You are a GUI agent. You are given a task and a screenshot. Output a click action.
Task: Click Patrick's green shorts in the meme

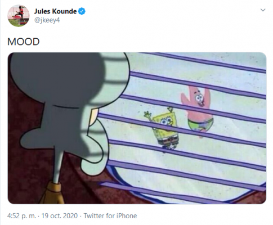[x=201, y=124]
